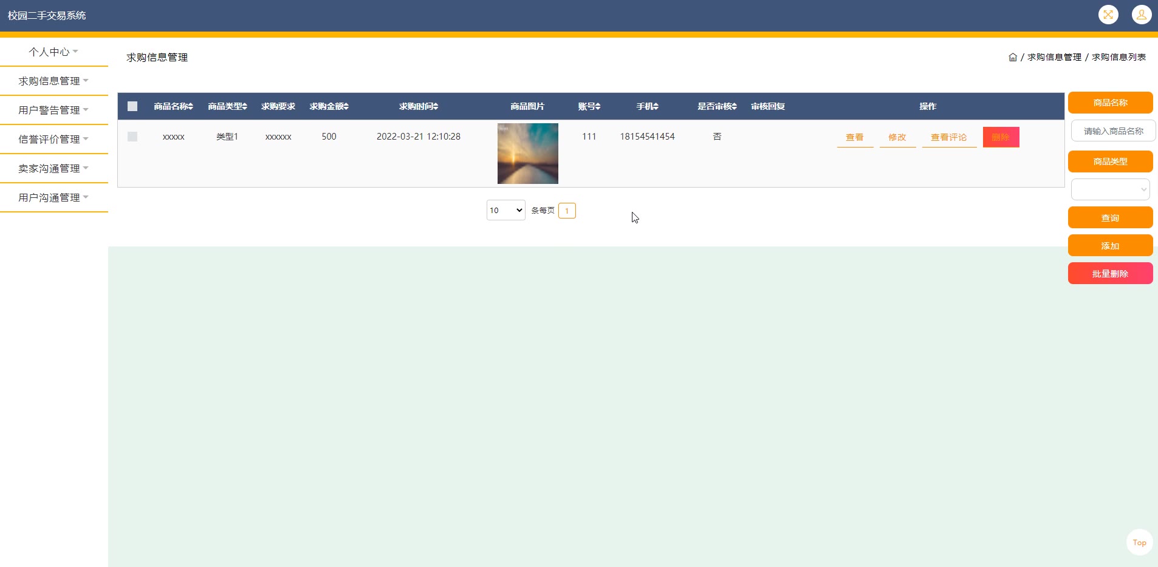The width and height of the screenshot is (1158, 567).
Task: Click the fullscreen toggle icon in header
Action: pyautogui.click(x=1108, y=15)
